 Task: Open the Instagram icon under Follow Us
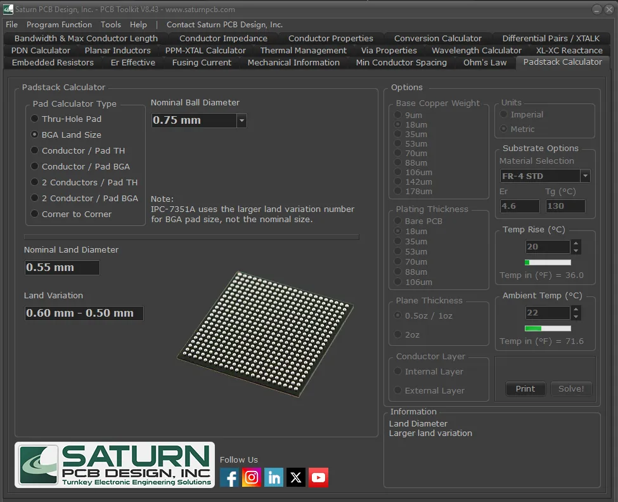[x=252, y=477]
